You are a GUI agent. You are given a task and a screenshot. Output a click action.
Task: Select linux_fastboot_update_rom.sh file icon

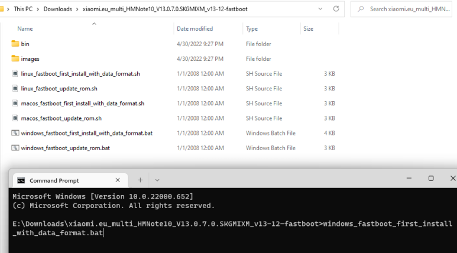point(15,88)
